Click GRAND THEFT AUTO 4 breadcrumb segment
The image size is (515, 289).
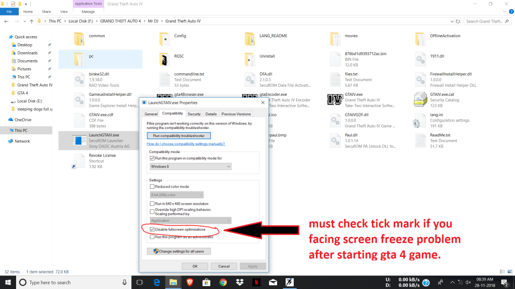tap(120, 21)
